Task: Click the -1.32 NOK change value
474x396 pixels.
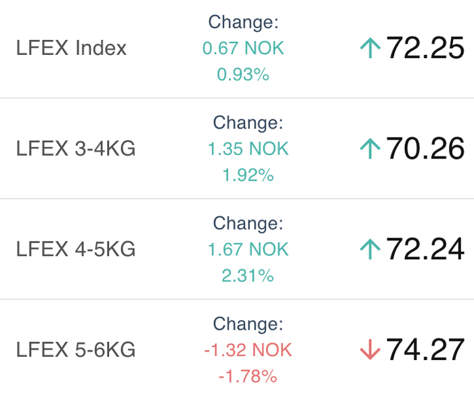Action: [249, 350]
